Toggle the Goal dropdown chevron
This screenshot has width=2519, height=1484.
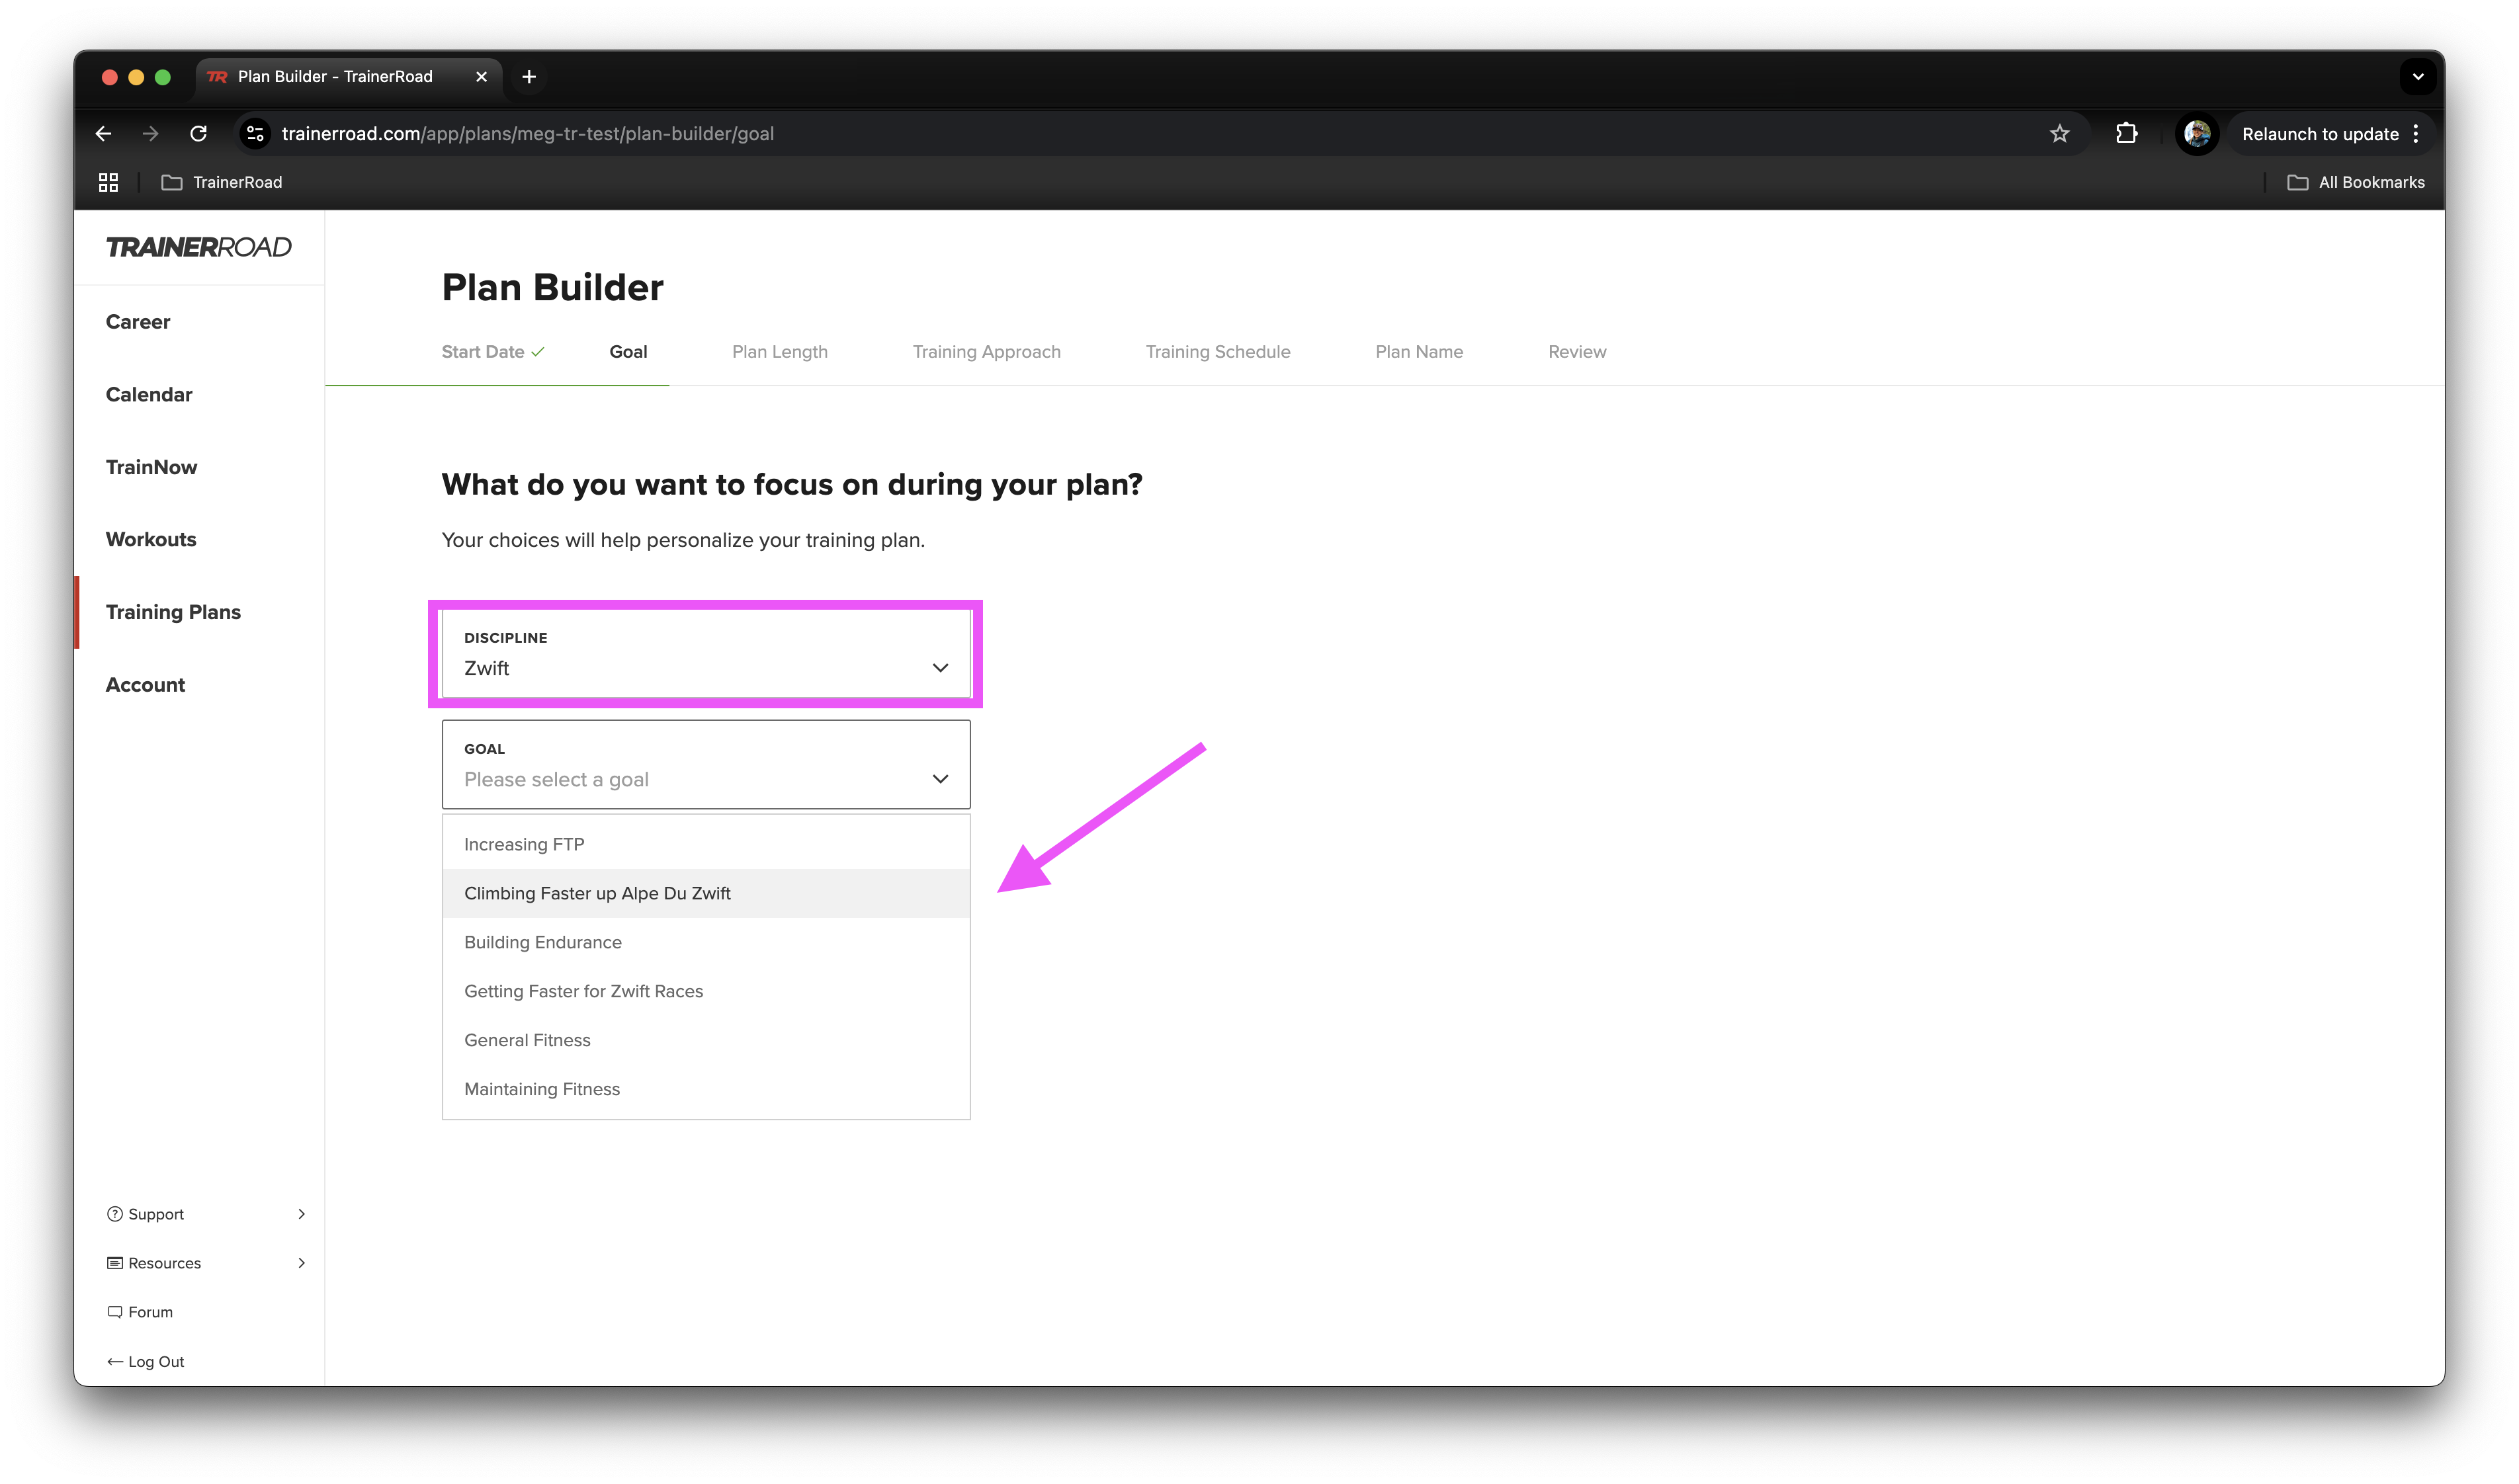point(940,779)
